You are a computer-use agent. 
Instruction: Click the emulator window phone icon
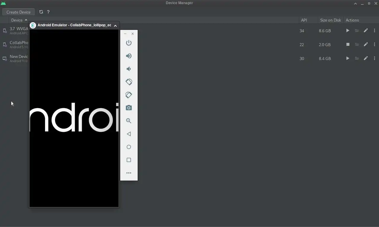[x=33, y=25]
